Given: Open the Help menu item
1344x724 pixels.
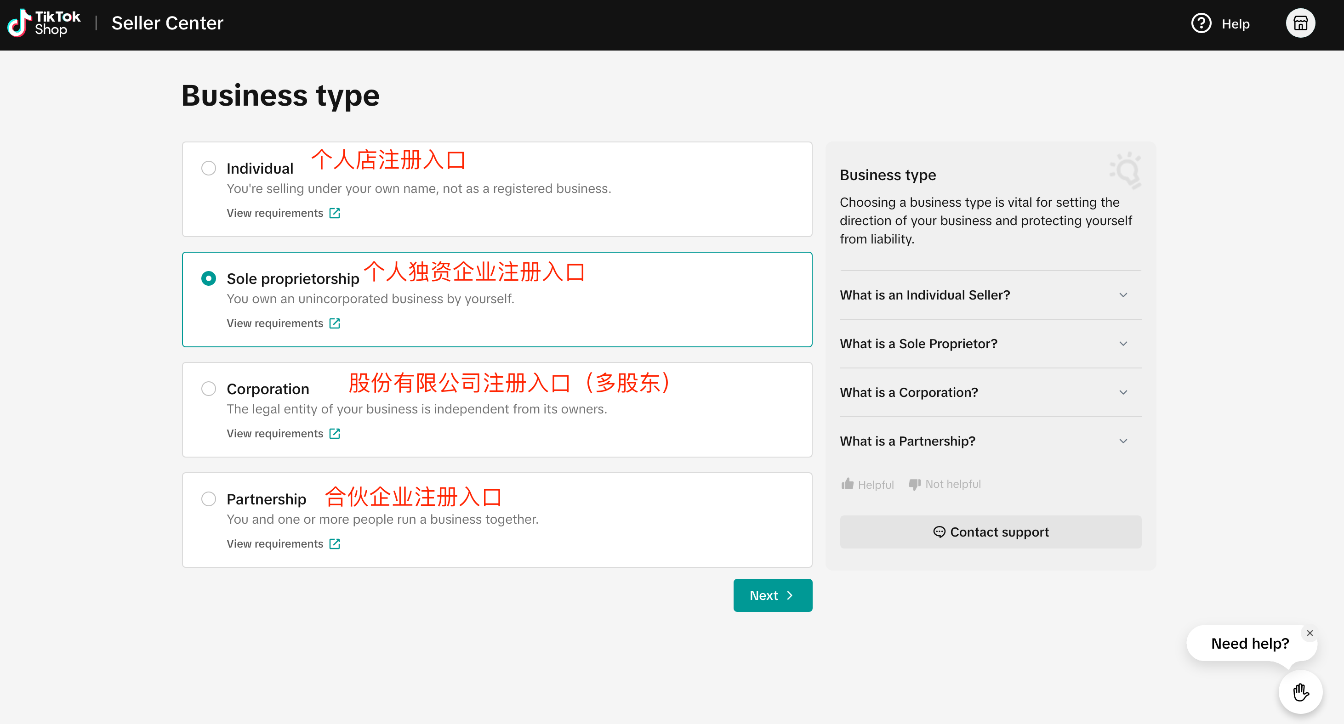Looking at the screenshot, I should click(x=1235, y=24).
